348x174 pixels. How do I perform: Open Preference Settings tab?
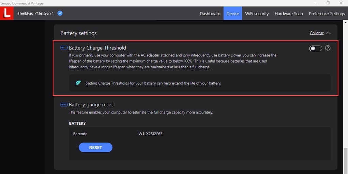[x=327, y=14]
